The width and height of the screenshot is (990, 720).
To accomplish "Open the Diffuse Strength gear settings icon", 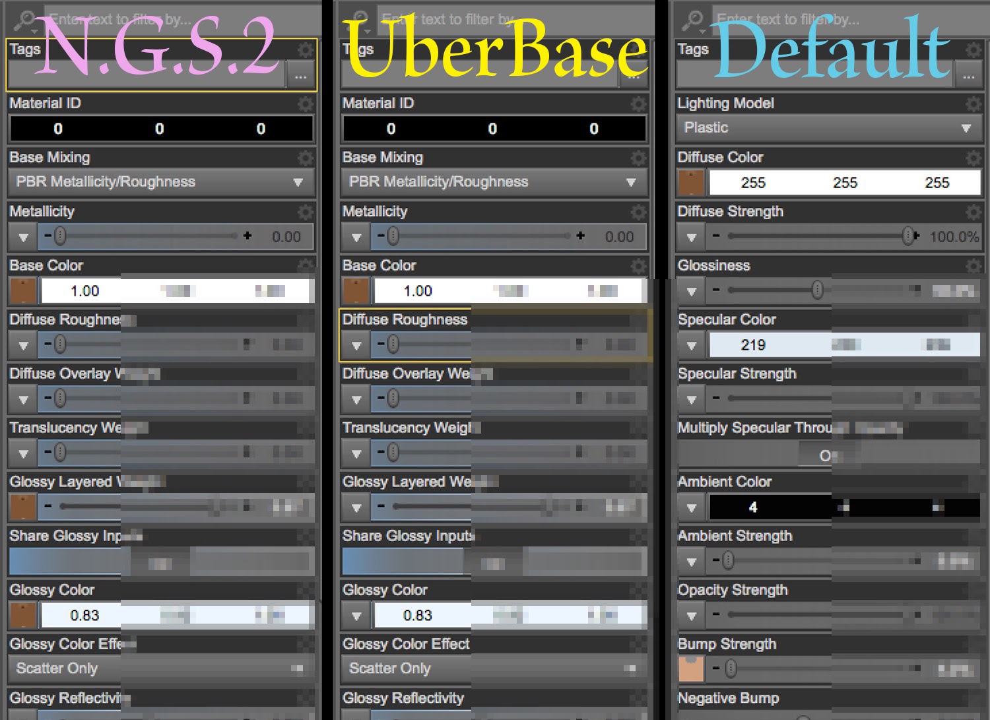I will click(973, 212).
